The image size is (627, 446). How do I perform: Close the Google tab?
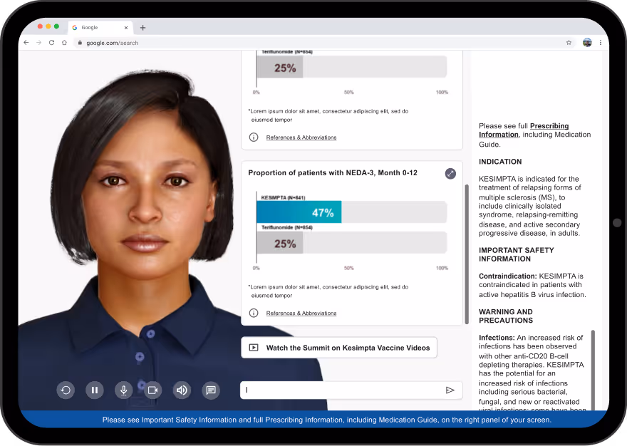tap(126, 28)
